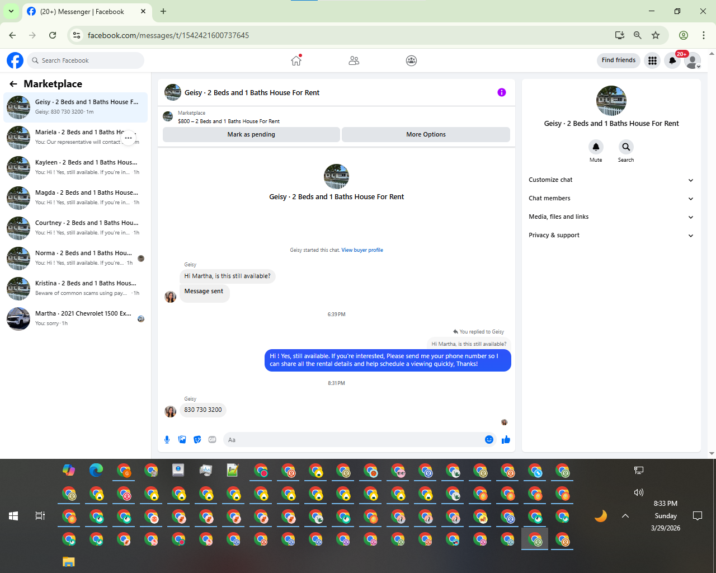Reload the page in Chrome
This screenshot has height=573, width=716.
point(53,35)
